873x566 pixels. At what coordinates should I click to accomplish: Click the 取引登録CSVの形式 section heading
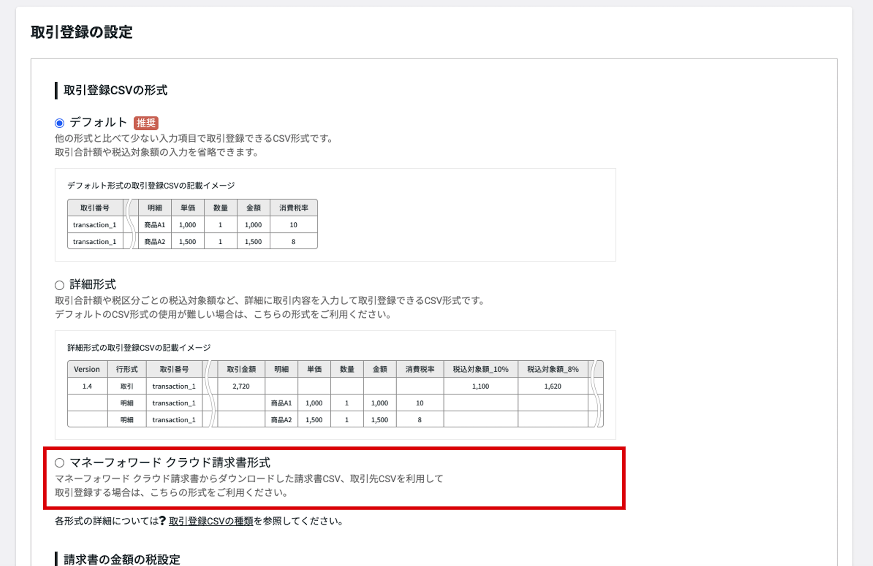116,90
